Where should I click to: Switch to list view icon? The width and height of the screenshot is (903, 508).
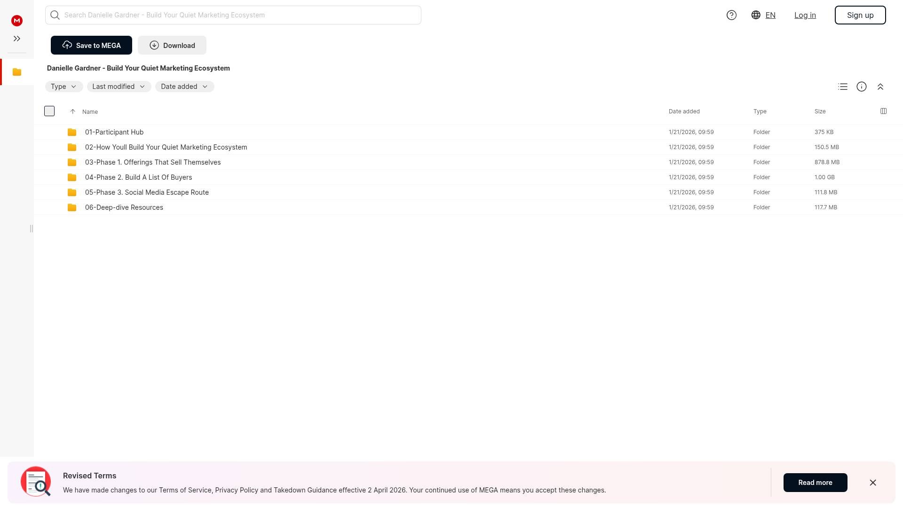pos(843,87)
